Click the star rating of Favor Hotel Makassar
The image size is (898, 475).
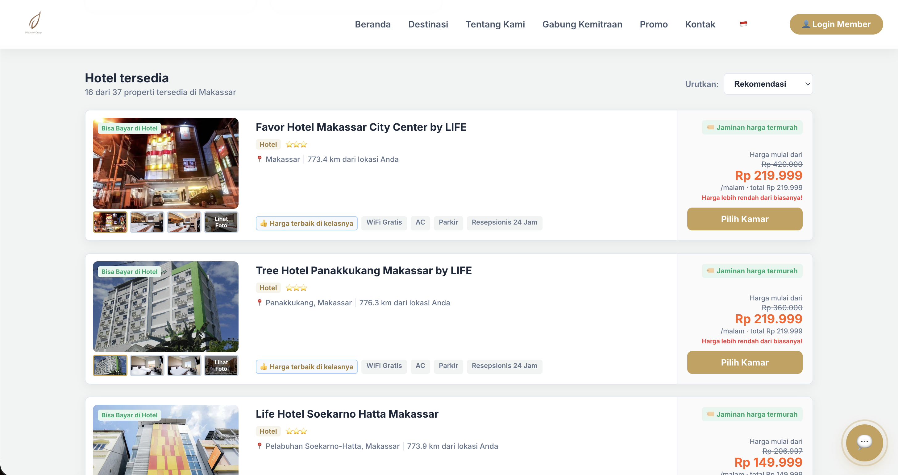point(296,144)
